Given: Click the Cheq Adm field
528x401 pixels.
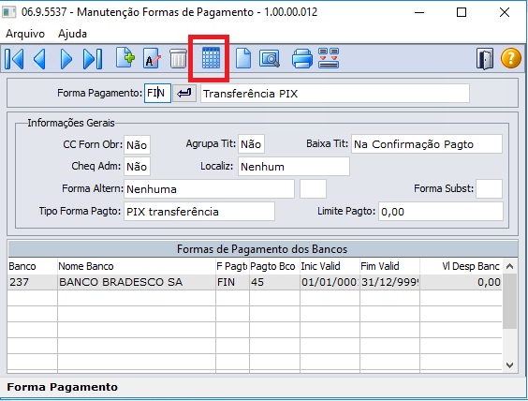Looking at the screenshot, I should tap(137, 167).
